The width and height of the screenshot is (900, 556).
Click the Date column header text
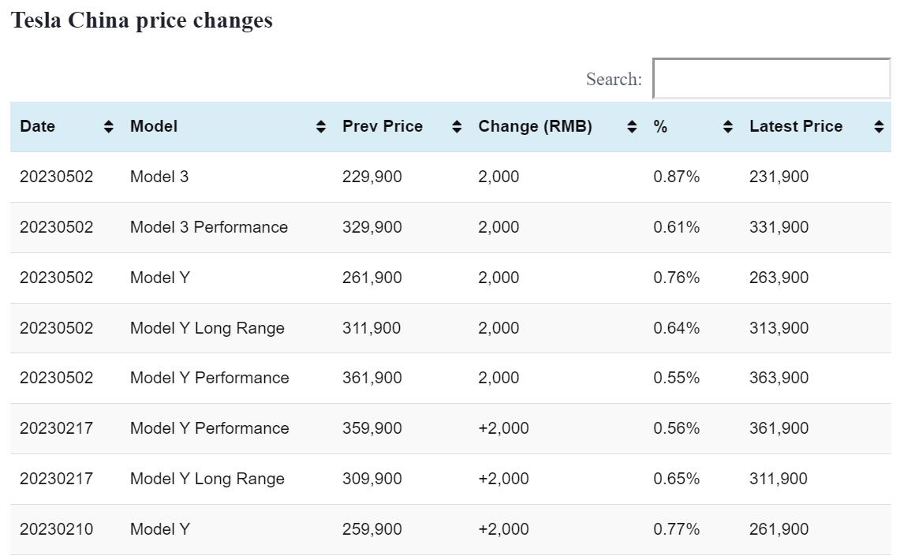[38, 126]
